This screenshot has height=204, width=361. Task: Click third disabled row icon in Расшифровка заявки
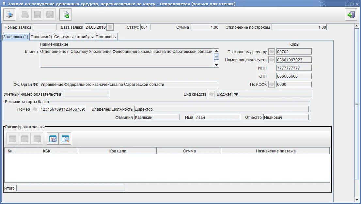(x=37, y=139)
